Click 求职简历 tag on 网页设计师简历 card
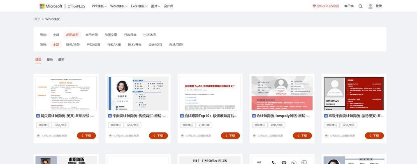417x164 pixels. pos(43,125)
